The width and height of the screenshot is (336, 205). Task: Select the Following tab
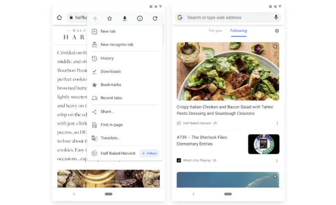(238, 31)
